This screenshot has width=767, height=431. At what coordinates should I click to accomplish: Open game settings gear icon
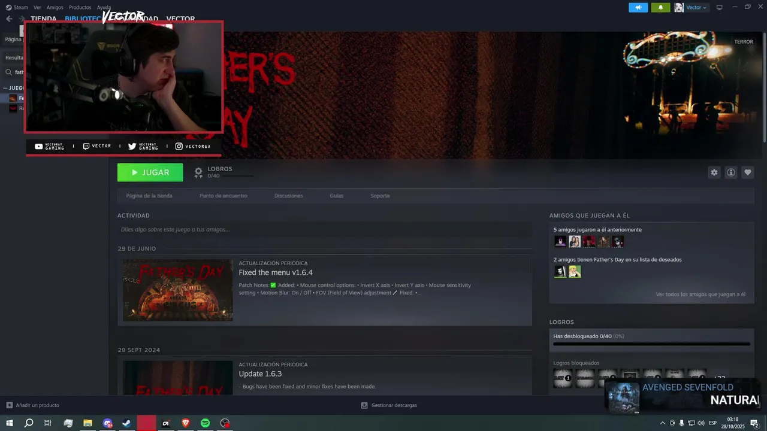click(714, 172)
